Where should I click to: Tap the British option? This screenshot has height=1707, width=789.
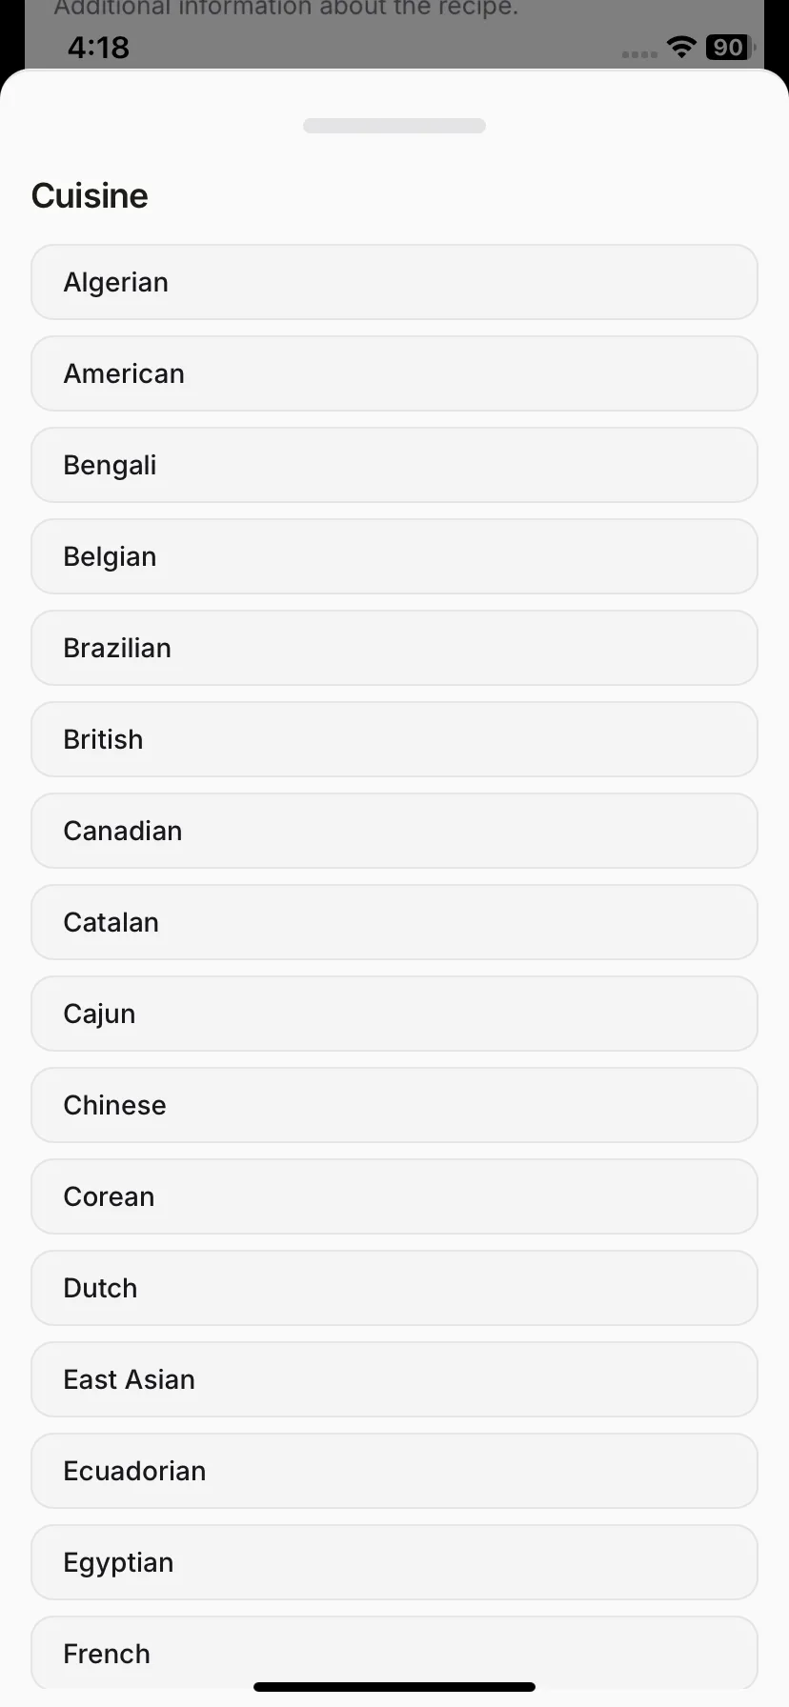coord(394,739)
